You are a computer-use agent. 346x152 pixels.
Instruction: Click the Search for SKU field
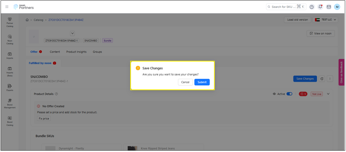click(283, 7)
